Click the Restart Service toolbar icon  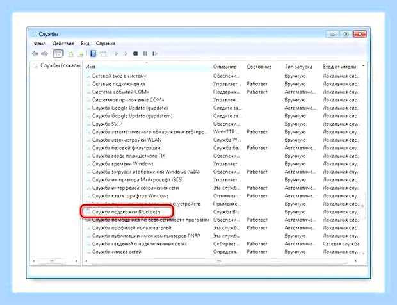155,54
